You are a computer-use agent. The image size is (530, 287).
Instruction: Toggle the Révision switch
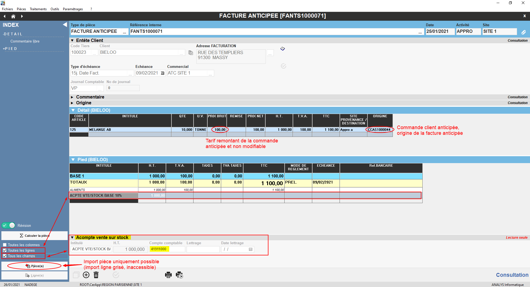coord(9,225)
